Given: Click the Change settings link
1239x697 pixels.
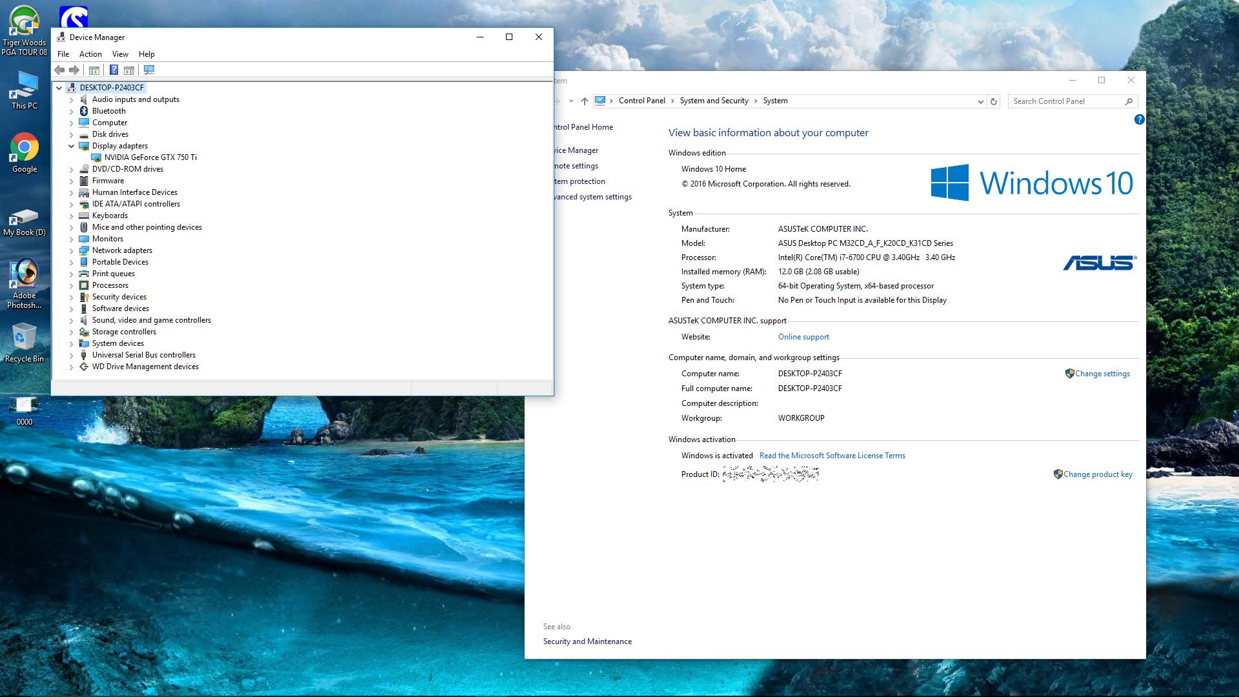Looking at the screenshot, I should 1102,374.
